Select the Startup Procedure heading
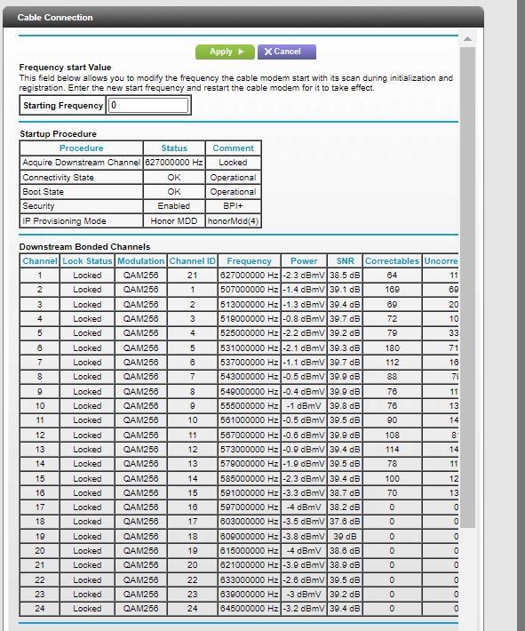This screenshot has width=525, height=631. point(59,134)
